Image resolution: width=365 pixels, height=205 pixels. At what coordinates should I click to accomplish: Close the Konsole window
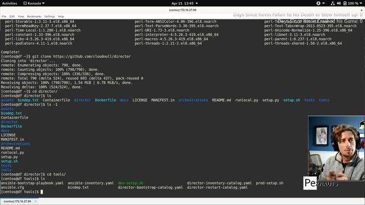[x=362, y=10]
